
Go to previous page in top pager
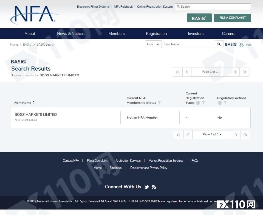(187, 72)
